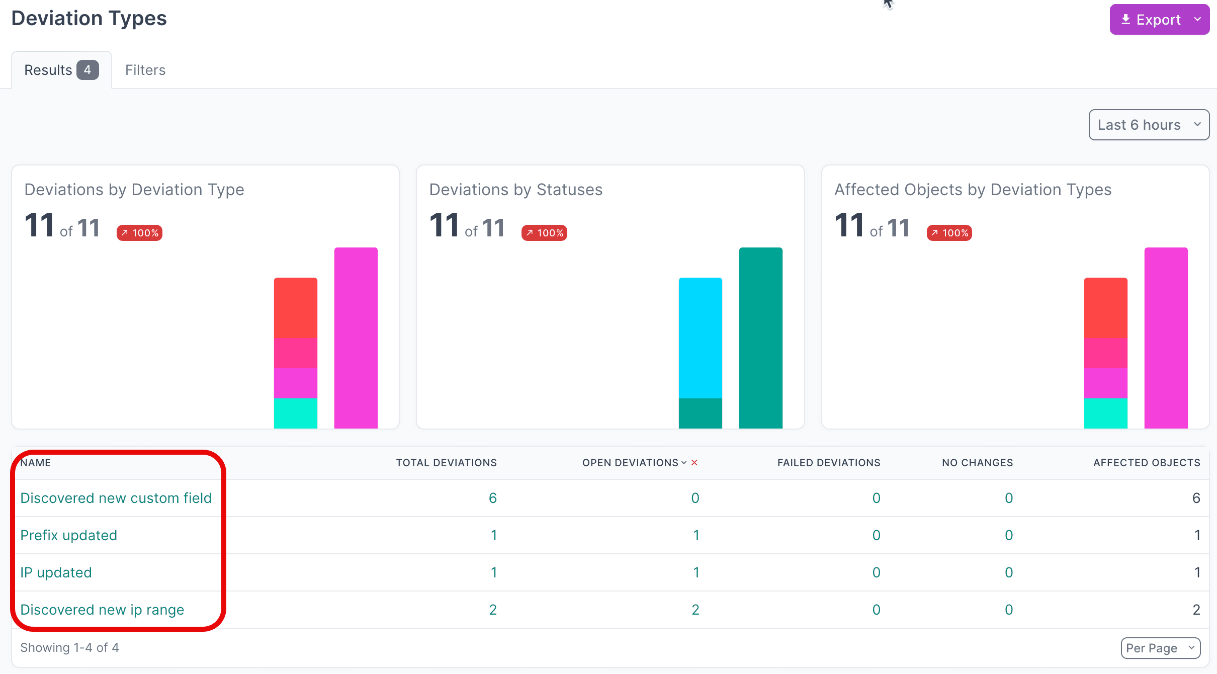This screenshot has width=1217, height=674.
Task: Click tall magenta bar in Deviations by Deviation Type
Action: 356,338
